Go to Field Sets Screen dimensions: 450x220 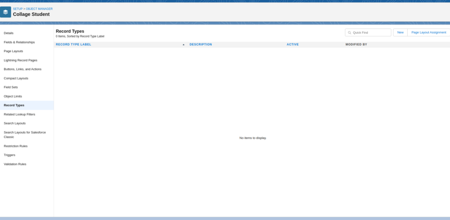11,87
